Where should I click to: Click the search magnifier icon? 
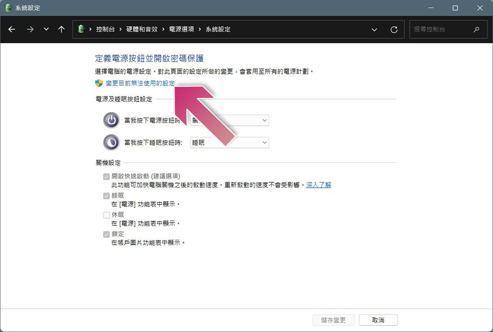pos(476,29)
